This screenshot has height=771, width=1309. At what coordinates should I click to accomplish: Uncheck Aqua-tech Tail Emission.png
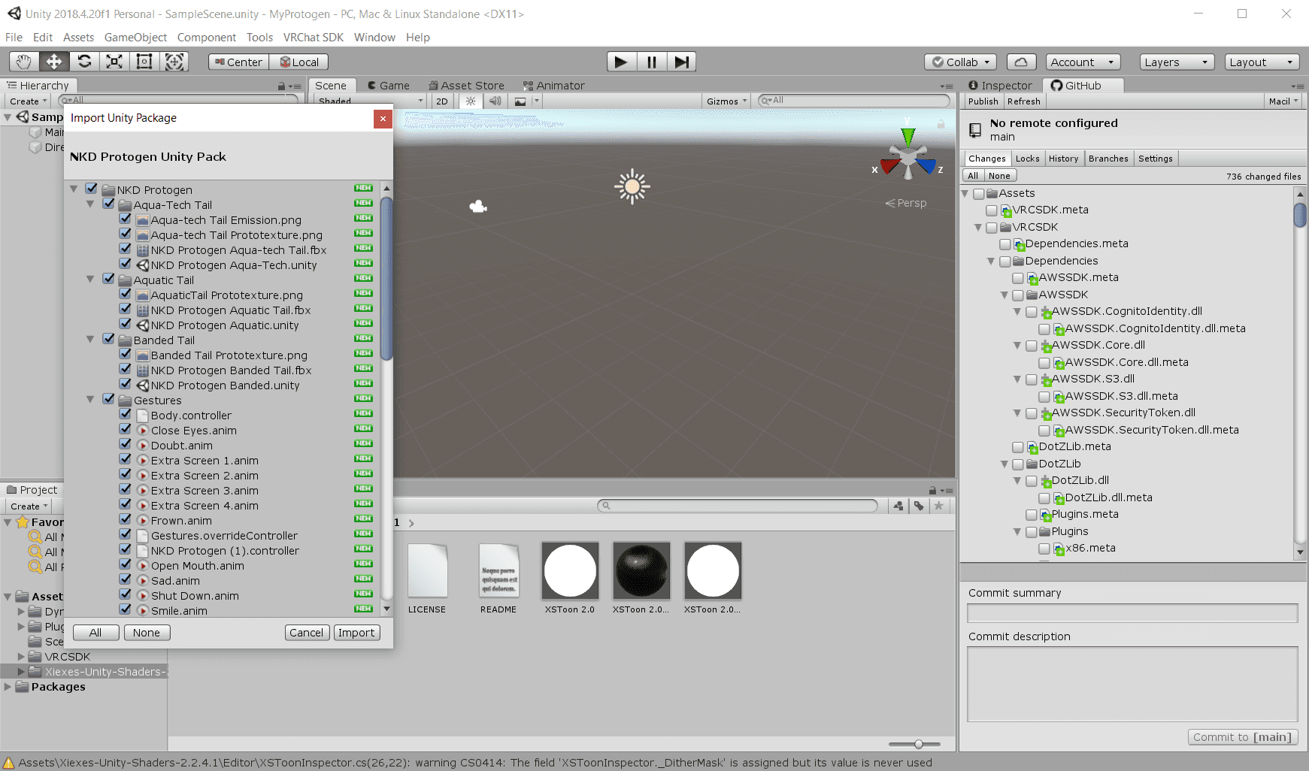tap(126, 219)
